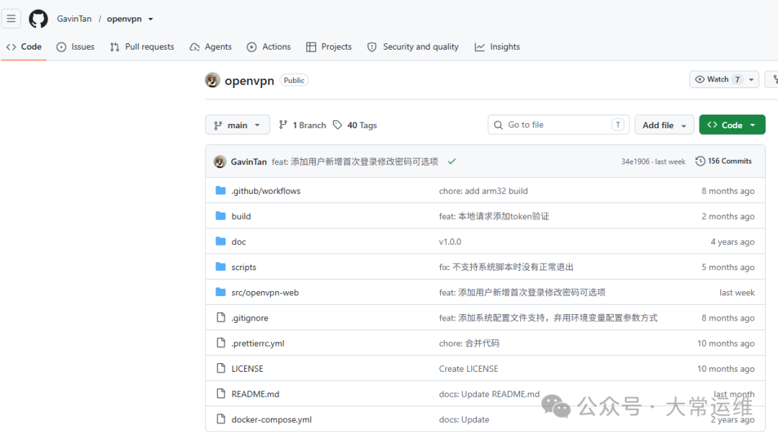Open Security and quality tab
This screenshot has width=778, height=438.
coord(413,47)
